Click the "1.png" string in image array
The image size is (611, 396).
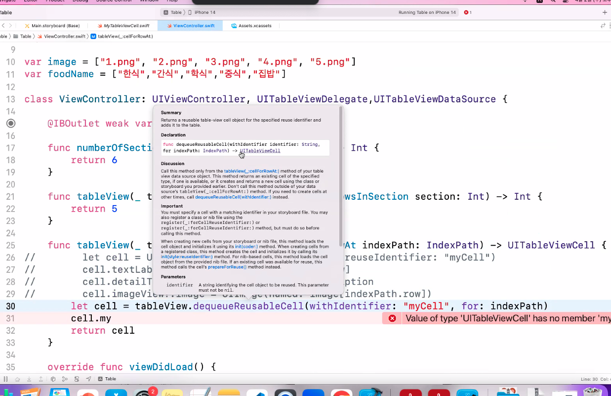coord(123,62)
